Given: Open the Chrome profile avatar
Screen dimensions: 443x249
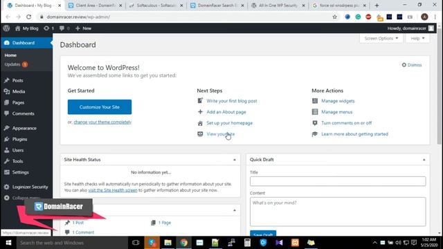Looking at the screenshot, I should [424, 17].
